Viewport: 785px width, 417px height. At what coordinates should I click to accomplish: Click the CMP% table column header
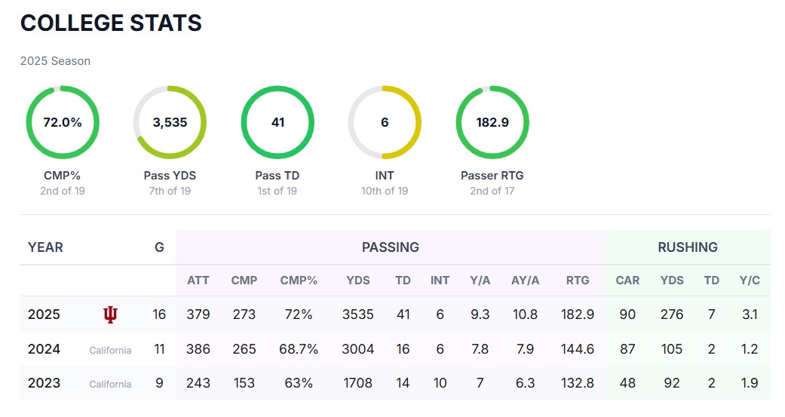(x=299, y=281)
